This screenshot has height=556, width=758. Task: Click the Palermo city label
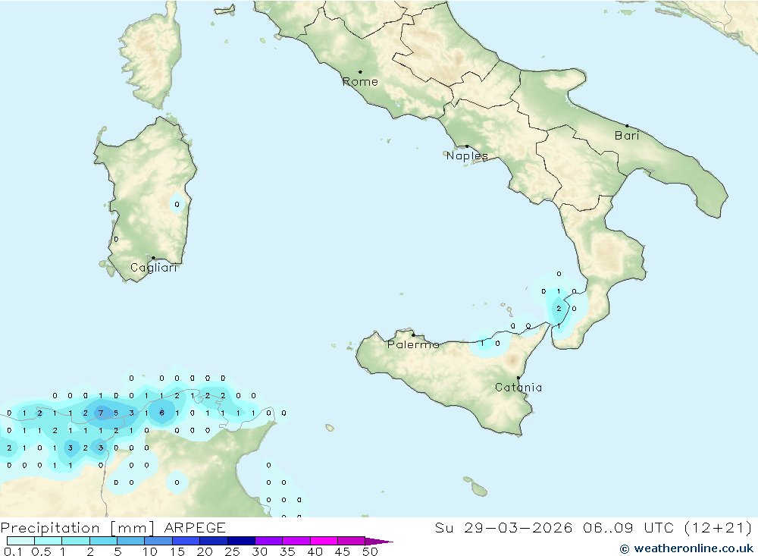(413, 344)
